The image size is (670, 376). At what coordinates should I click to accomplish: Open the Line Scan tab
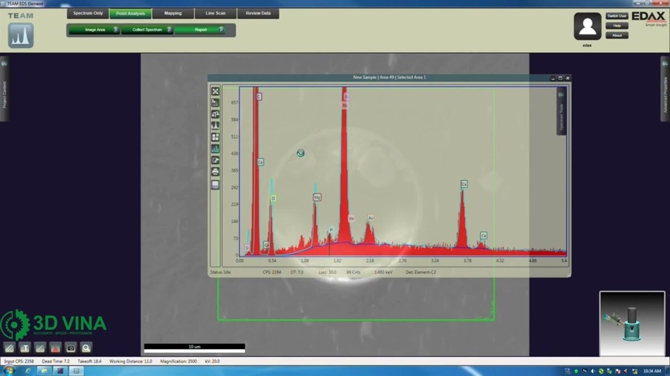click(215, 13)
